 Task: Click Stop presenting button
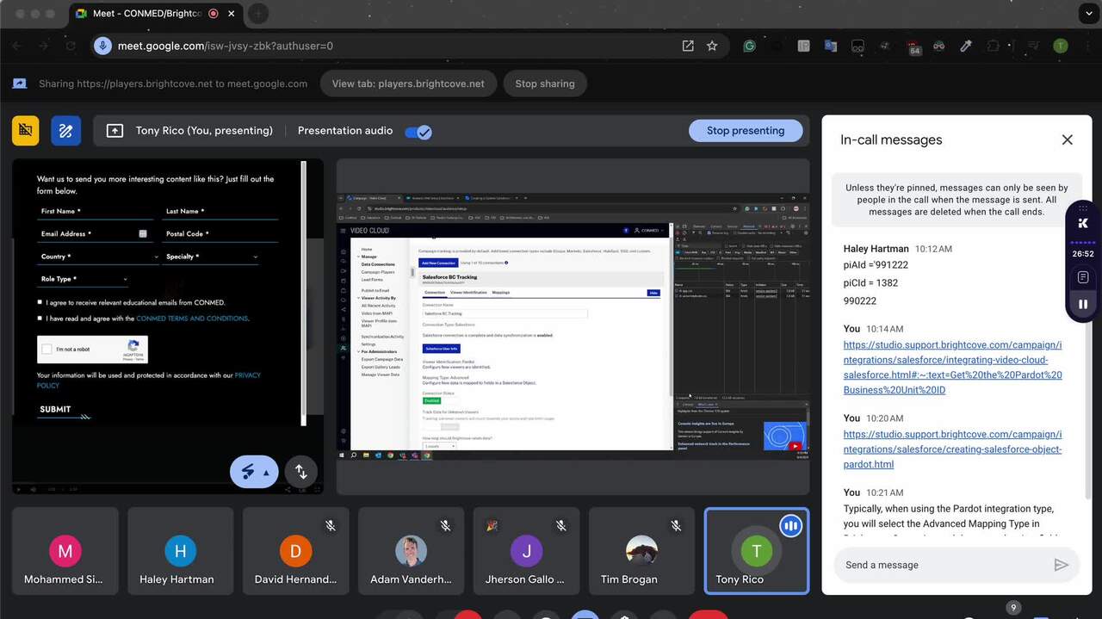click(746, 131)
